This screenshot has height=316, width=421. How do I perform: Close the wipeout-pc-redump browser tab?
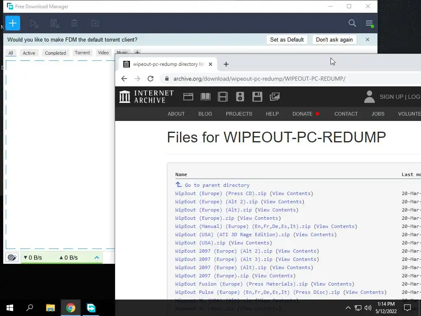click(x=210, y=64)
